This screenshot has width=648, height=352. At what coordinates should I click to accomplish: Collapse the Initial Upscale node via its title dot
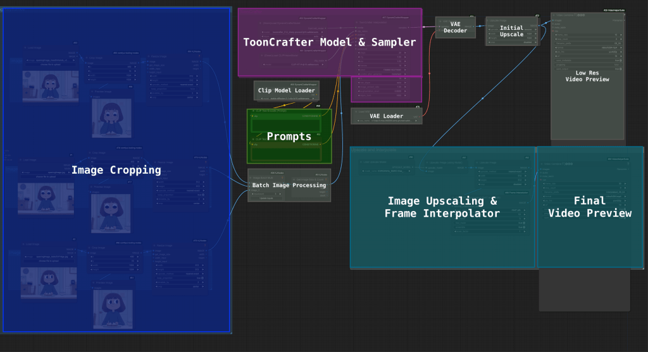pos(488,20)
